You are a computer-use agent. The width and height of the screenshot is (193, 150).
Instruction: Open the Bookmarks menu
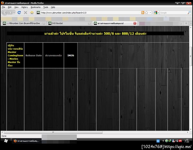pos(36,7)
